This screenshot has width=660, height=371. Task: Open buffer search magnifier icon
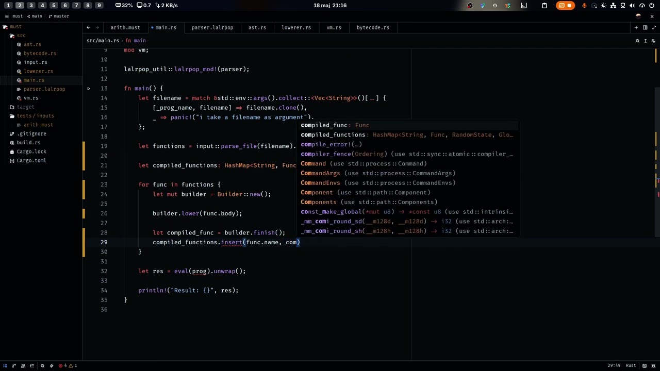(x=637, y=41)
